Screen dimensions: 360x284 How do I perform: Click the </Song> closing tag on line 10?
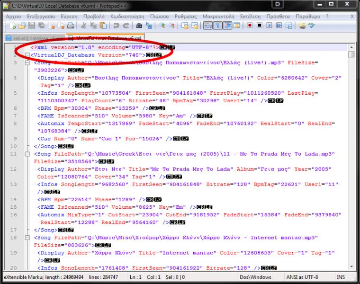pyautogui.click(x=45, y=146)
